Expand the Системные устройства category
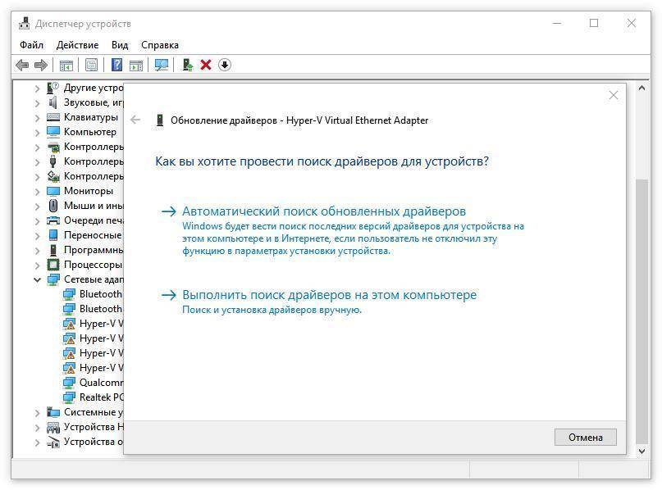 (x=38, y=412)
